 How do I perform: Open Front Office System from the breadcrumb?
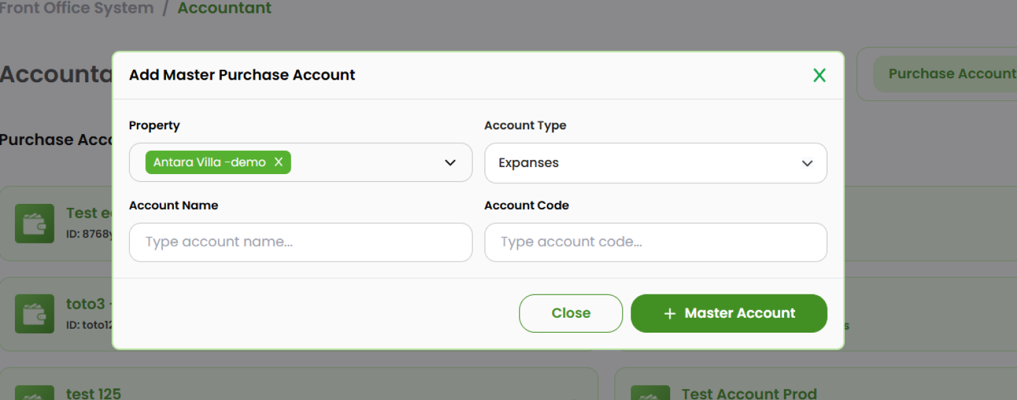coord(77,8)
